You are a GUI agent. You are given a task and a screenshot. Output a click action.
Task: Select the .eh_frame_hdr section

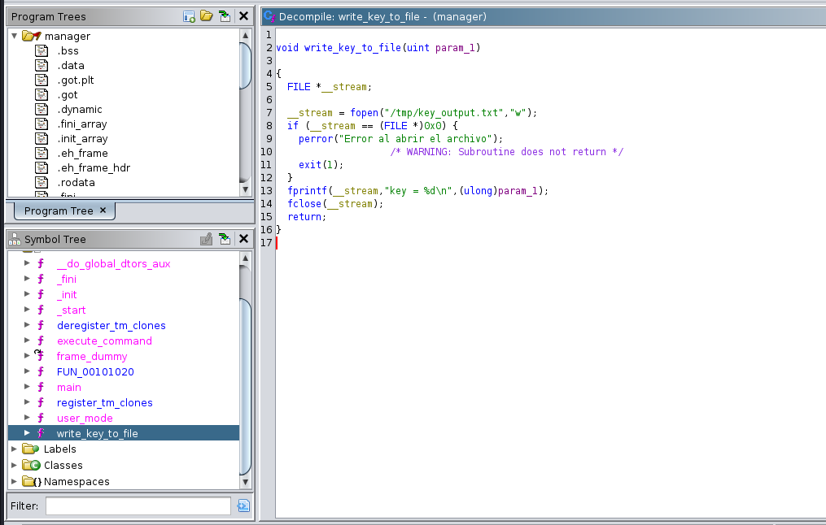[x=94, y=167]
